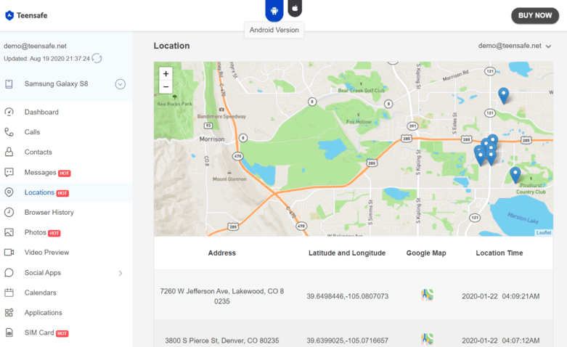Switch to the Apple iOS version
The image size is (567, 347).
coord(295,9)
